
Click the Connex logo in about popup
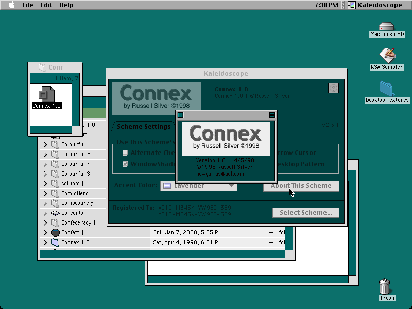[226, 139]
